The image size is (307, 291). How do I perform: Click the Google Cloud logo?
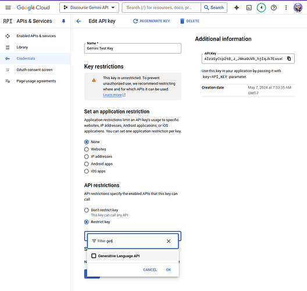[x=33, y=8]
